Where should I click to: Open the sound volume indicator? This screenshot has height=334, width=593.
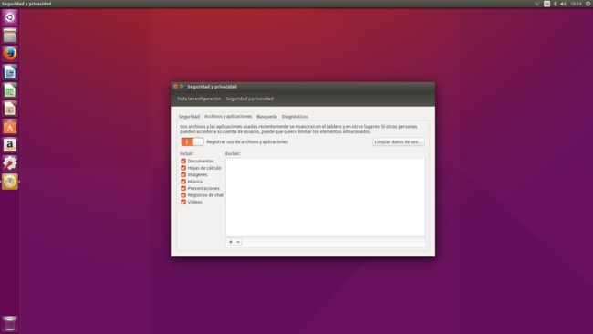coord(563,4)
